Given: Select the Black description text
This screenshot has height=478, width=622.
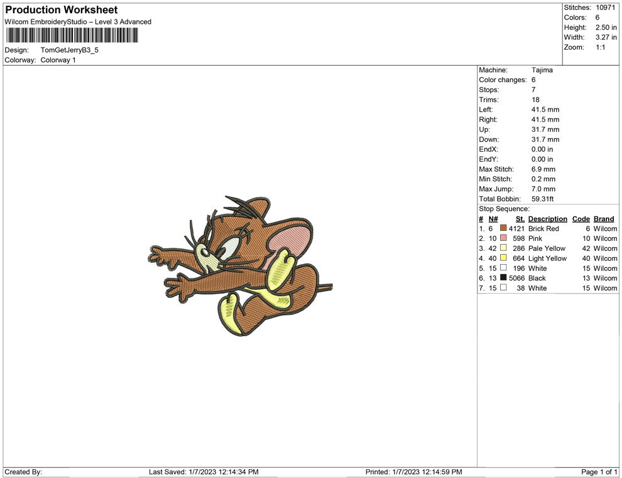Looking at the screenshot, I should point(537,279).
